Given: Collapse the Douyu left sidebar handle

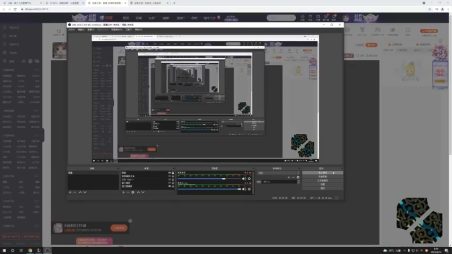Looking at the screenshot, I should pyautogui.click(x=43, y=135).
